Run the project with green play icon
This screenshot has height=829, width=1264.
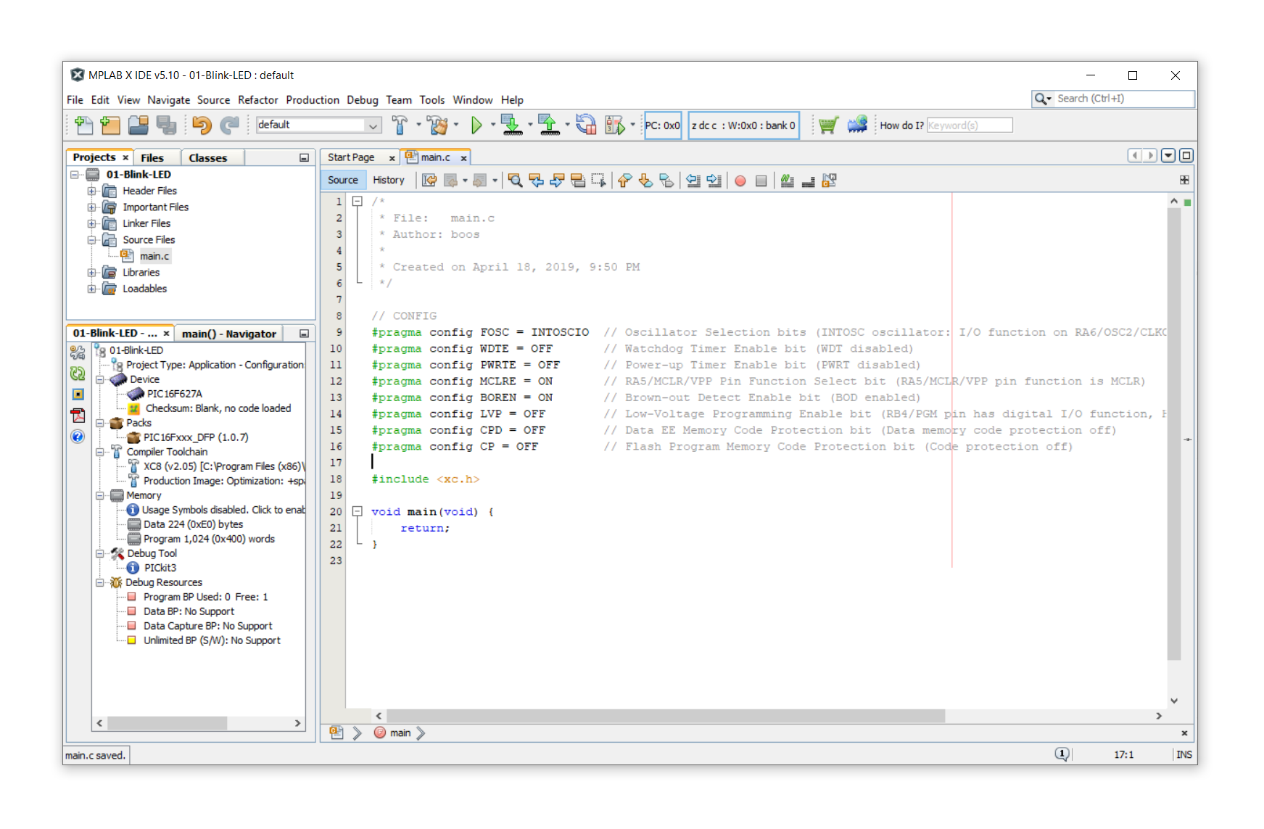point(476,125)
